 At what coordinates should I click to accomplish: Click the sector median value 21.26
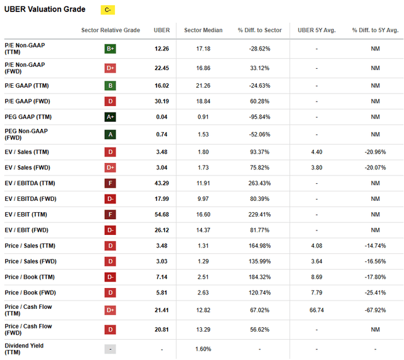coord(203,86)
